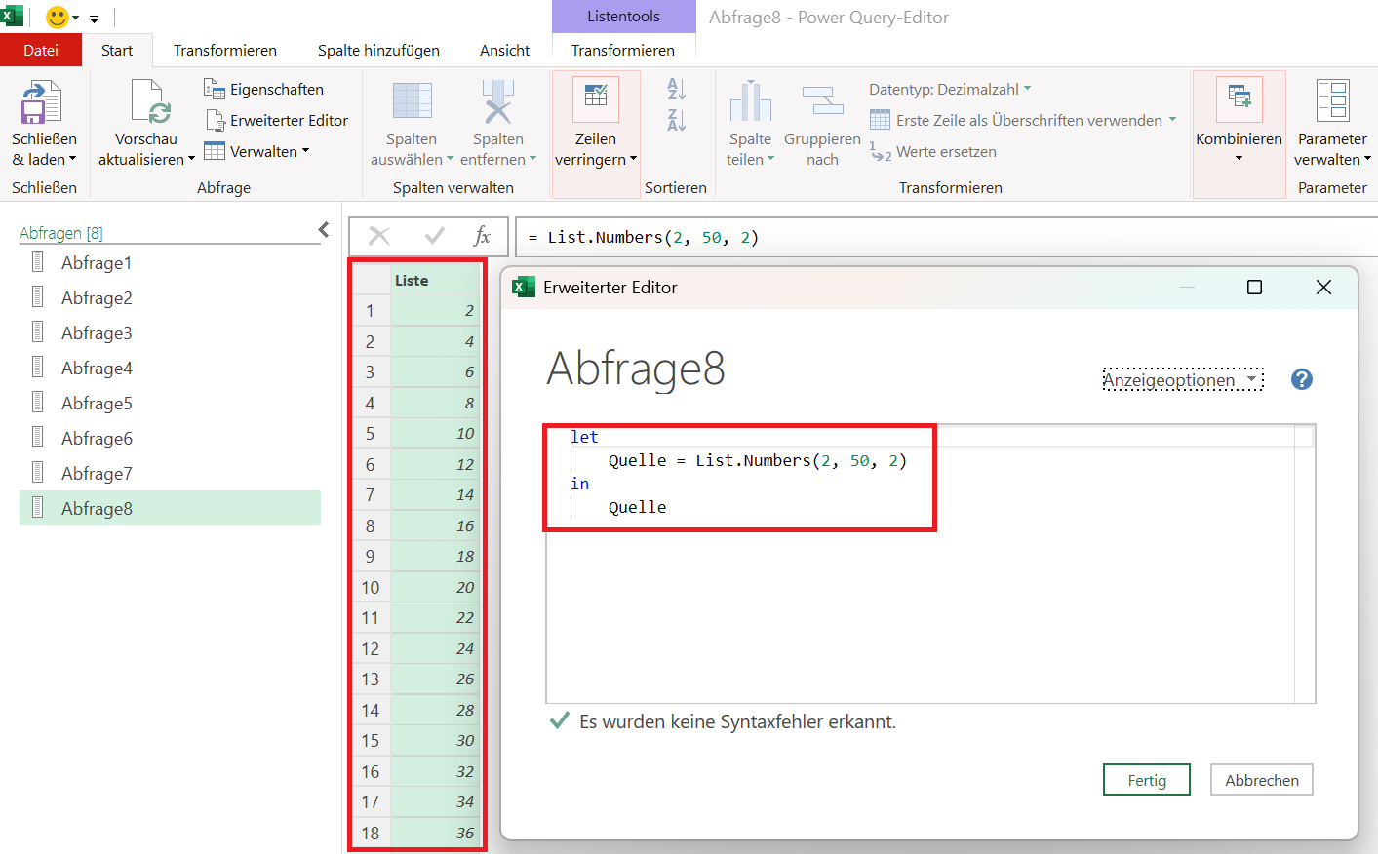Viewport: 1378px width, 854px height.
Task: Open Erweiterter Editor from the ribbon
Action: click(x=277, y=120)
